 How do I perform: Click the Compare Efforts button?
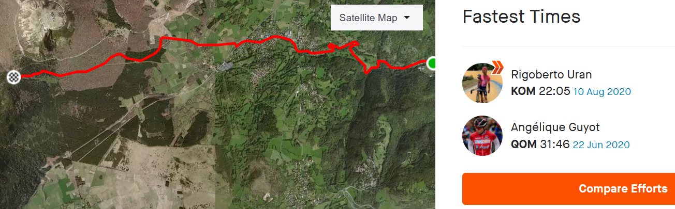[x=568, y=189]
